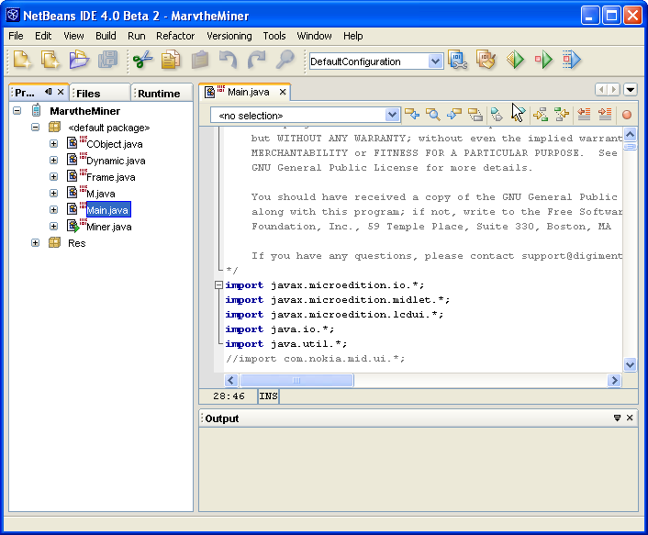Close the Projects panel tab

(x=61, y=92)
